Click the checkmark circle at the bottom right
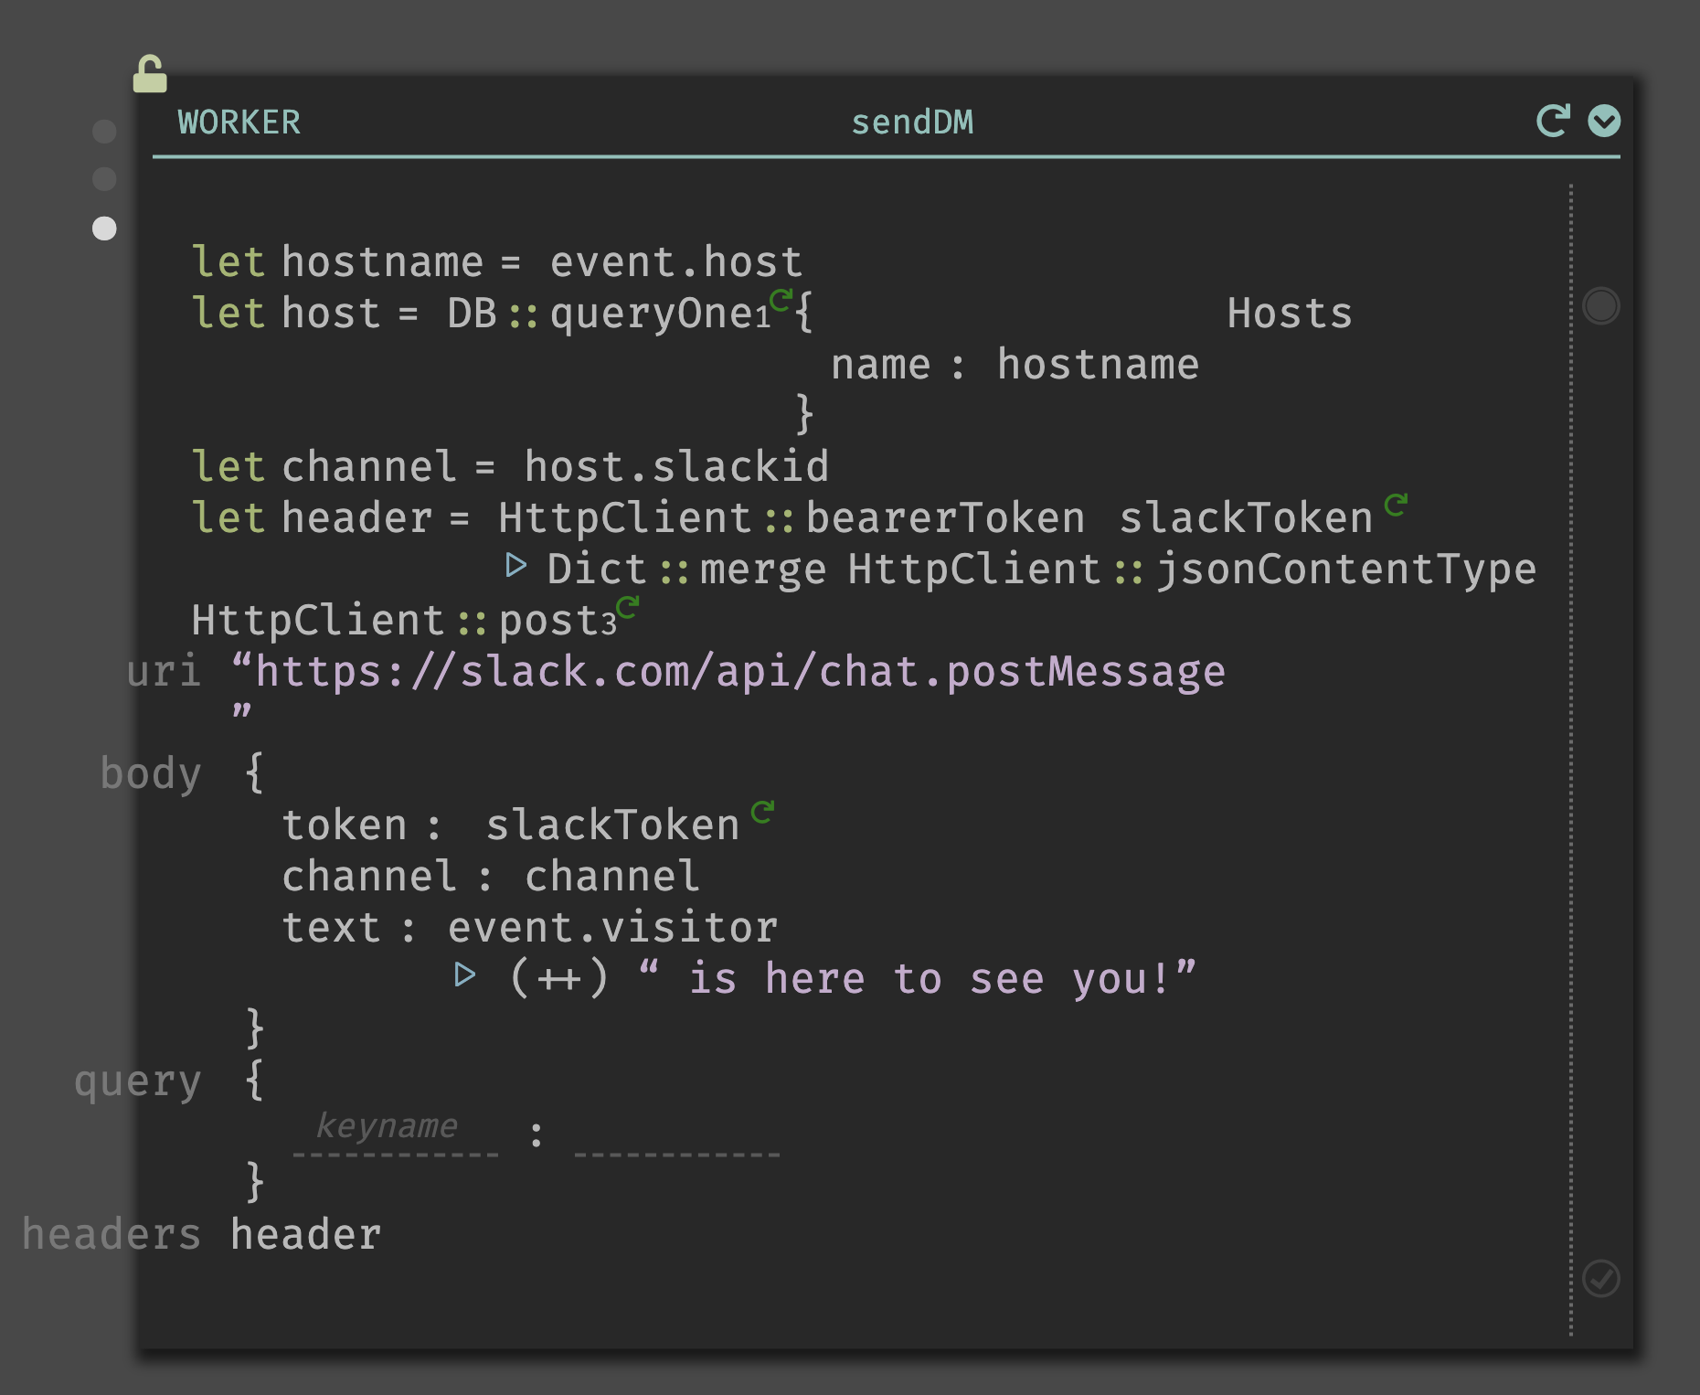1700x1395 pixels. click(1601, 1278)
